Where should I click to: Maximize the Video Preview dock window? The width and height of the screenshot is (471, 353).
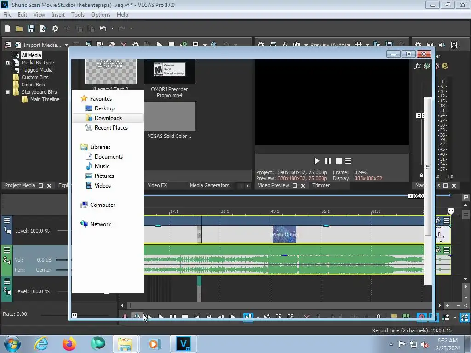(295, 186)
